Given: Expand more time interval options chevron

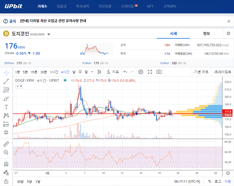Looking at the screenshot, I should pos(92,72).
